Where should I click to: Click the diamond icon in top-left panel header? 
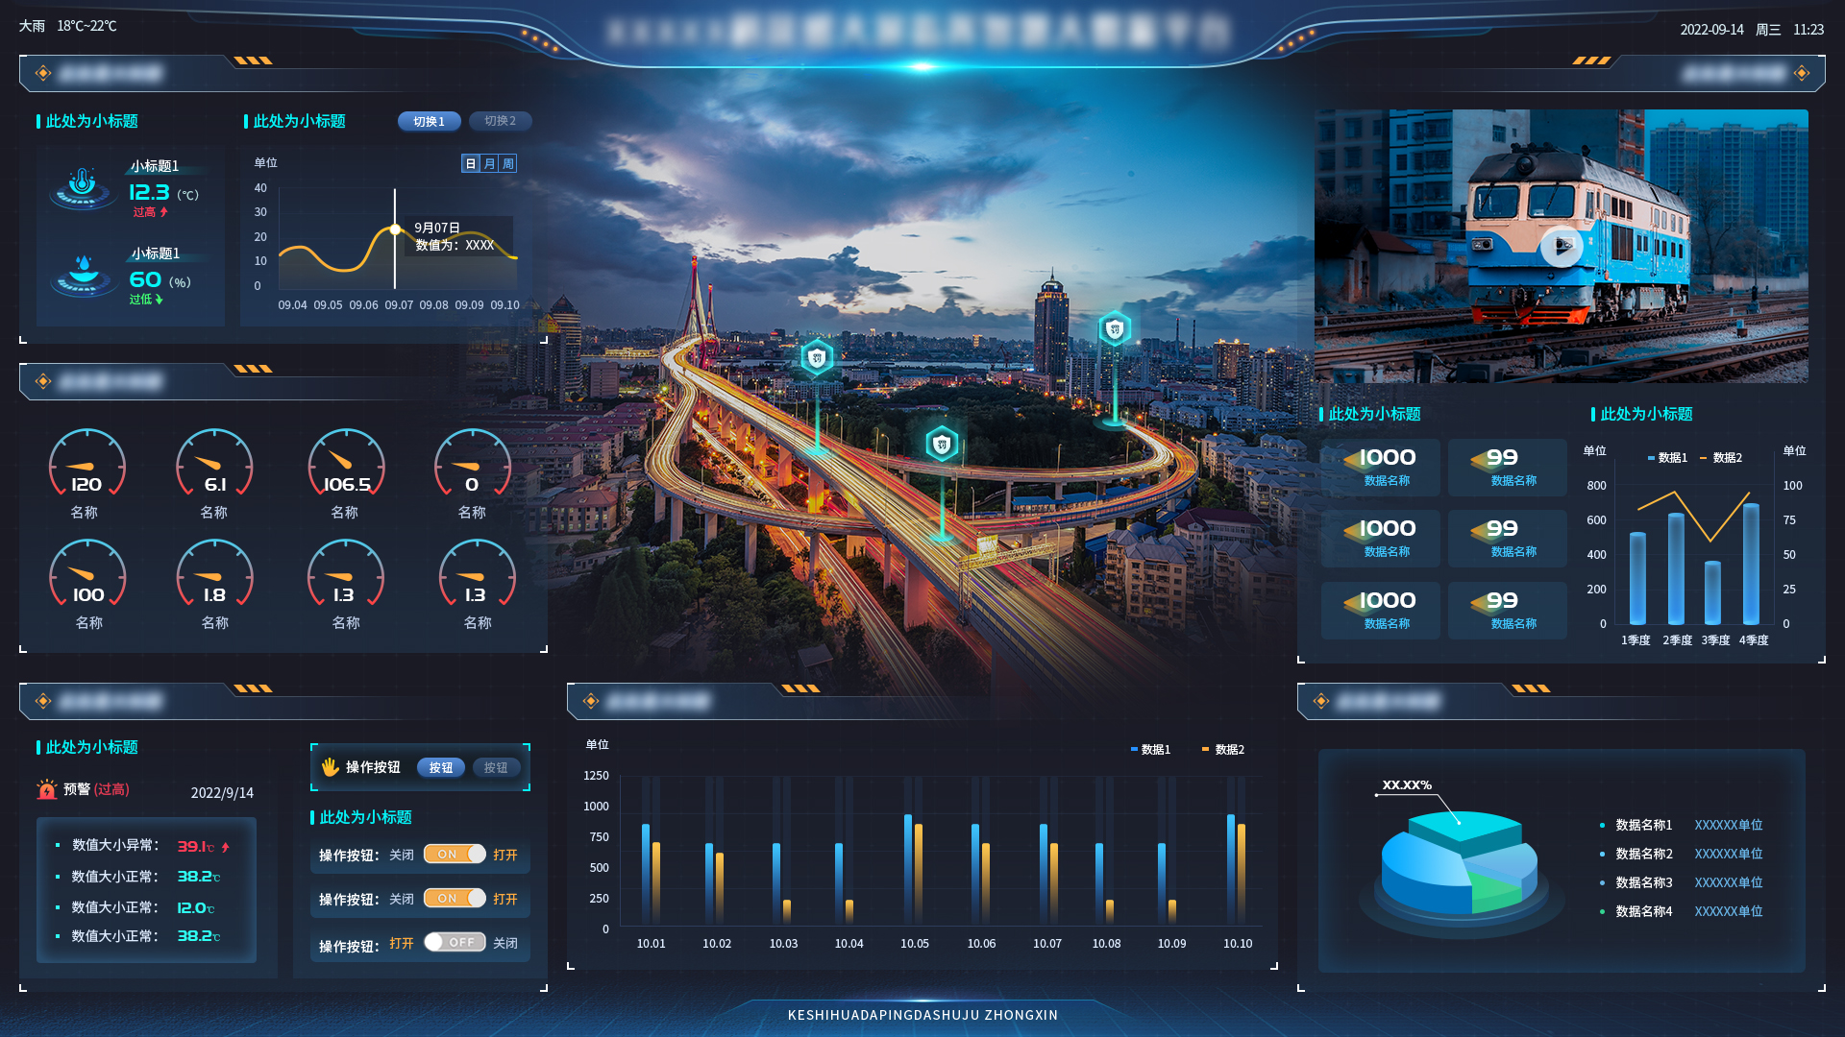pos(43,73)
